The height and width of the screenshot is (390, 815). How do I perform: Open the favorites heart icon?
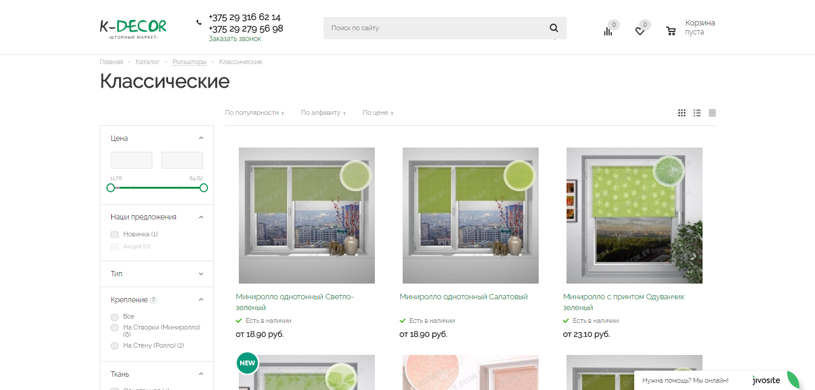coord(640,31)
